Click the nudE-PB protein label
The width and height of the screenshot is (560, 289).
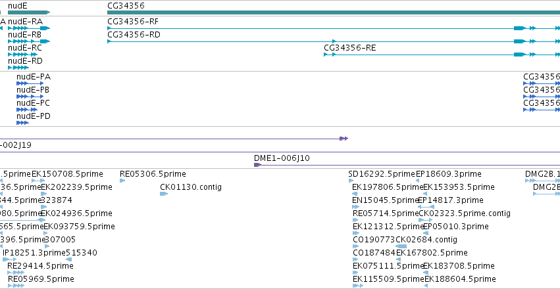(33, 90)
